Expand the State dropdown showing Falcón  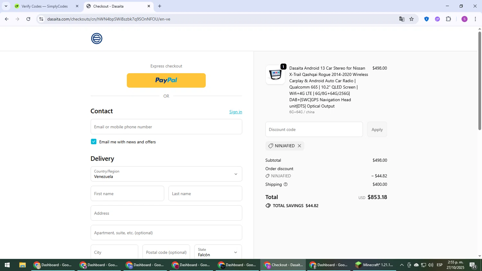click(218, 252)
